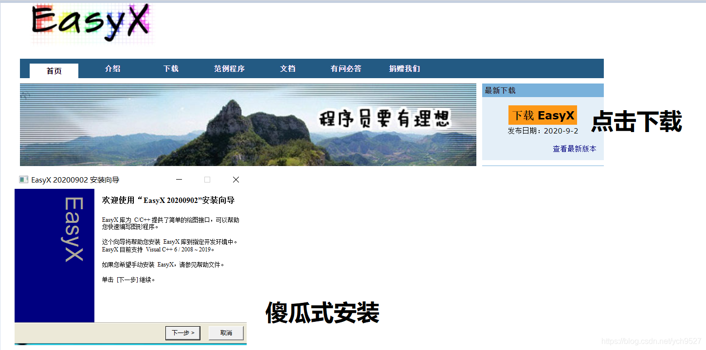The height and width of the screenshot is (350, 706).
Task: Open the 有问必答 navigation tab
Action: [x=346, y=68]
